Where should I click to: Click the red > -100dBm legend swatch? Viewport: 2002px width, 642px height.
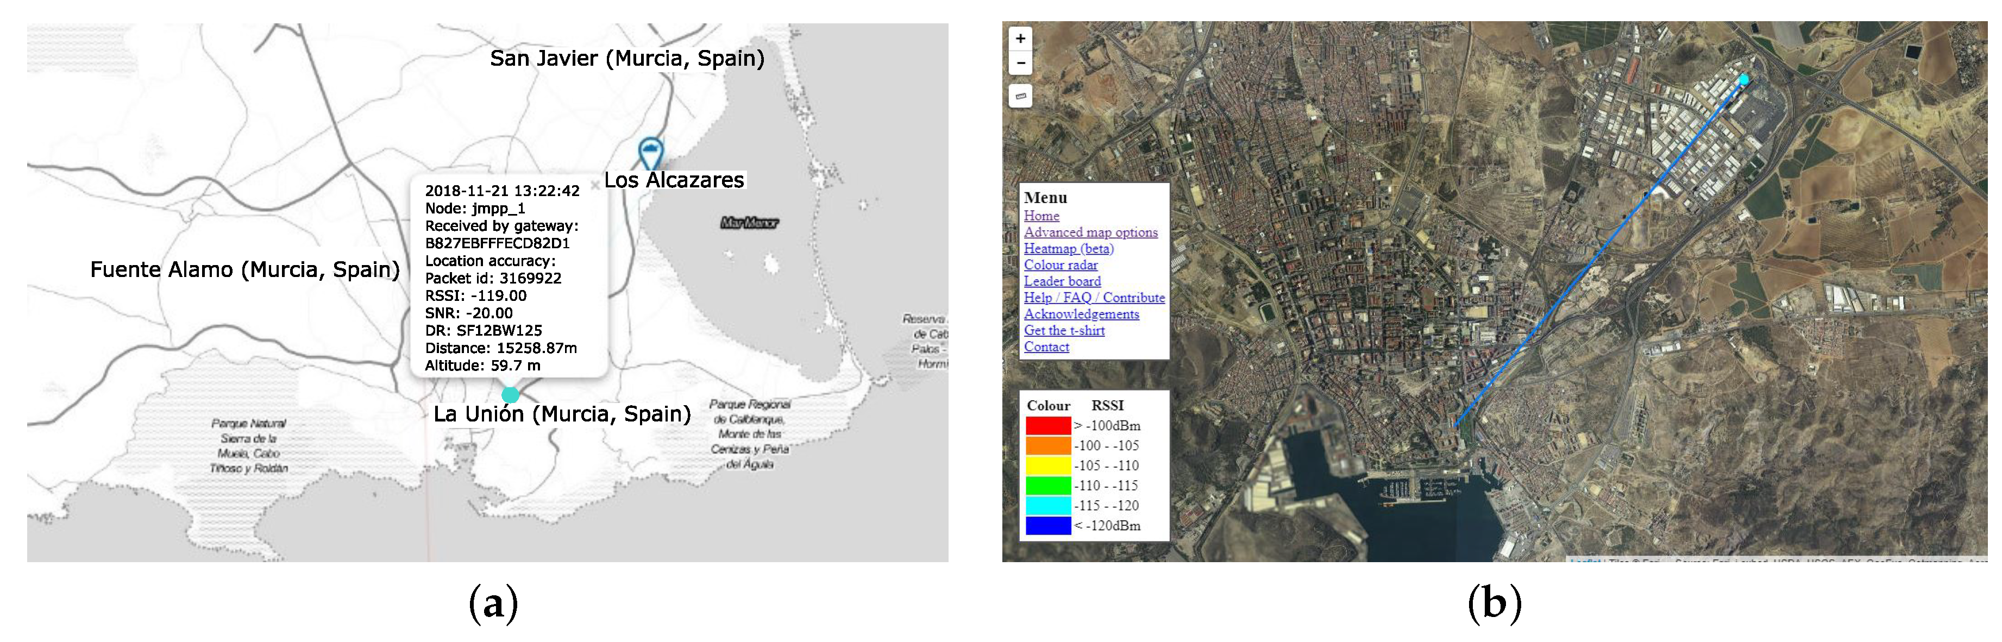tap(1047, 426)
